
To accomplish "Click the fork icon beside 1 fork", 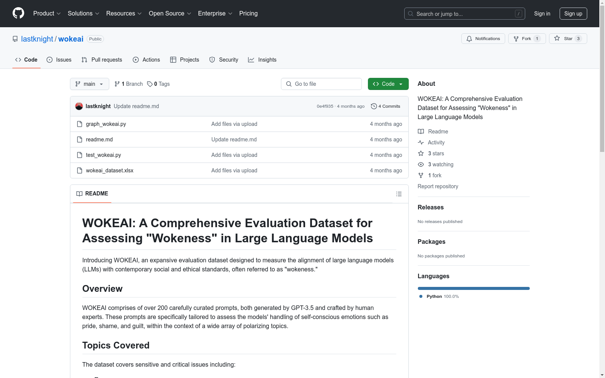I will pyautogui.click(x=421, y=175).
